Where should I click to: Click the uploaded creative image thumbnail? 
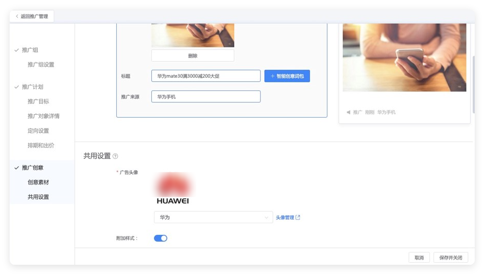pos(193,35)
